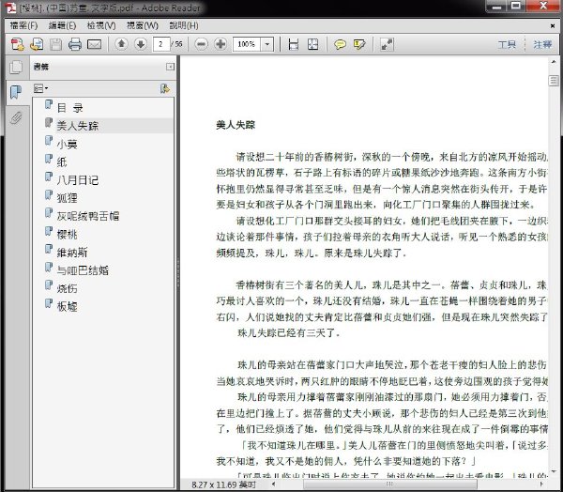
Task: Click horizontal scrollbar right arrow
Action: coord(541,484)
